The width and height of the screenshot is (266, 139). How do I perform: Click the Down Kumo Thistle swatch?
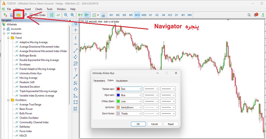(x=118, y=114)
